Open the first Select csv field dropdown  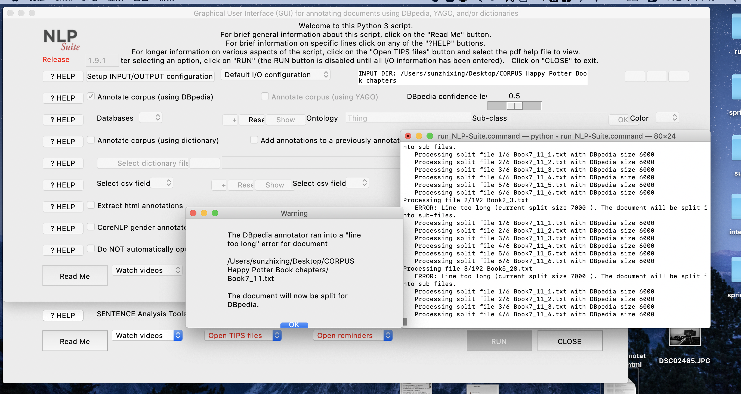tap(162, 183)
